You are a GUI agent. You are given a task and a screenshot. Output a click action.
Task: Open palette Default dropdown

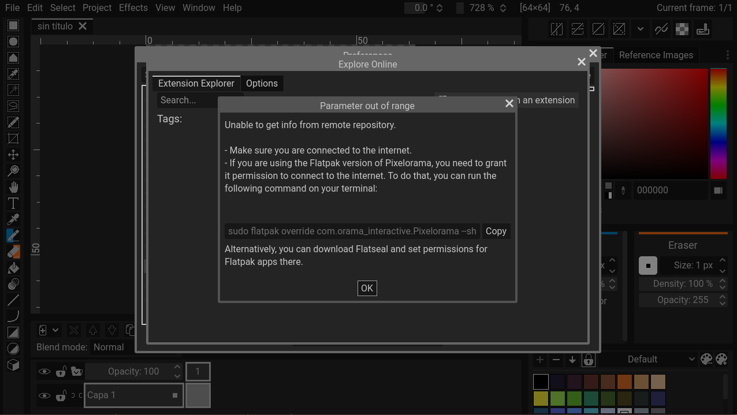tap(647, 359)
